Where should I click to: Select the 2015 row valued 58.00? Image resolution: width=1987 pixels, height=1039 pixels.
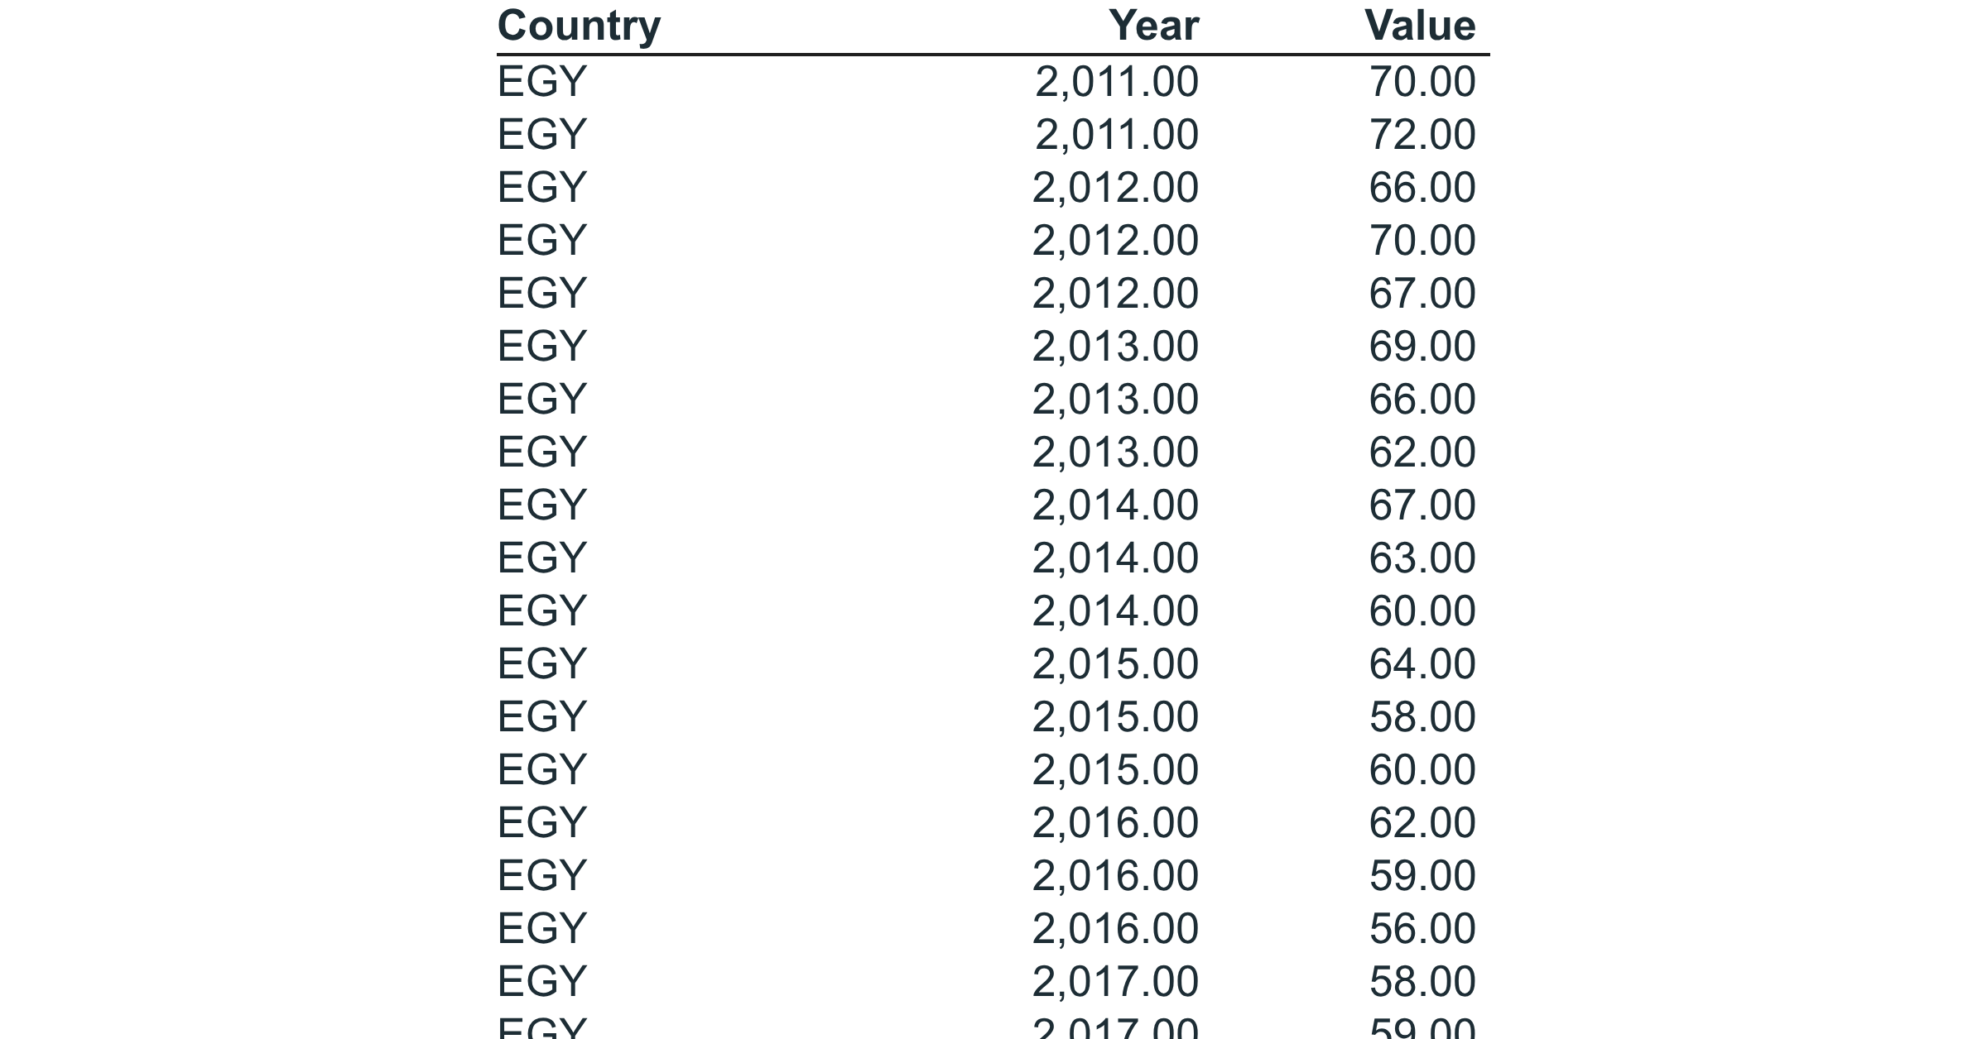993,716
